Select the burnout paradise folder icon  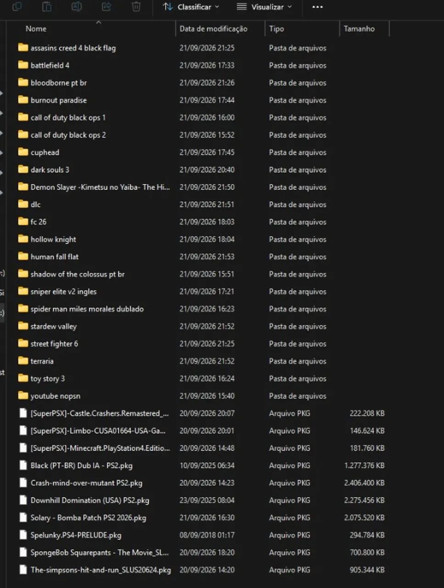coord(23,100)
